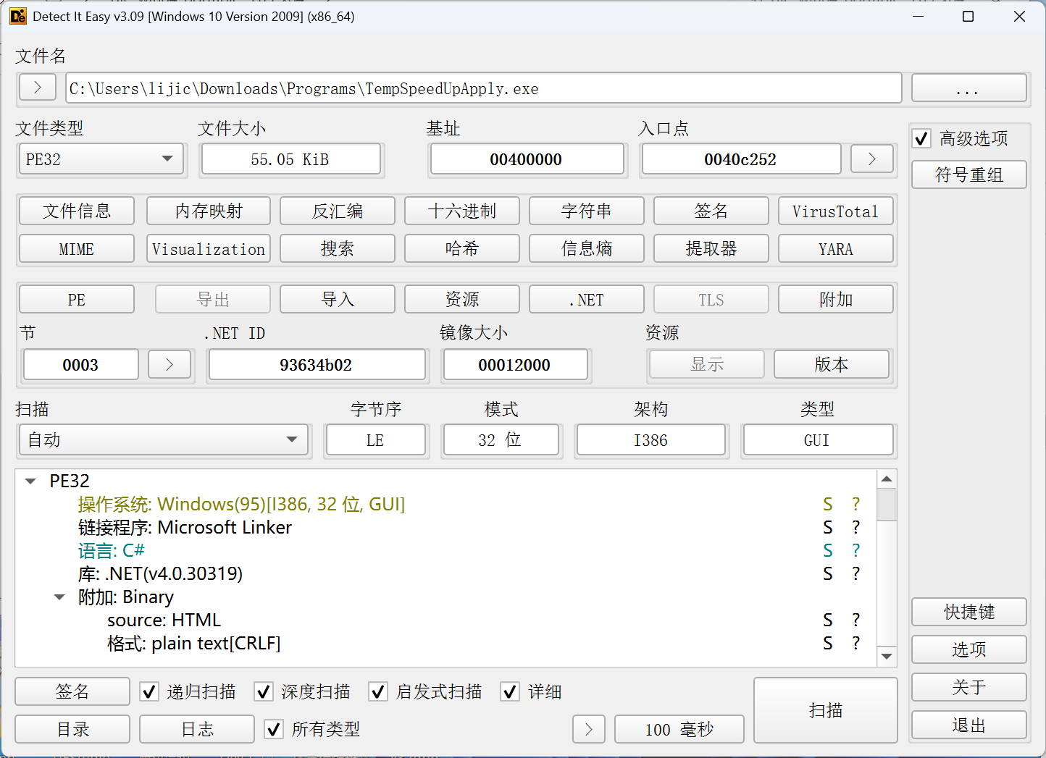Open the 快捷键 shortcuts button
The width and height of the screenshot is (1046, 758).
click(x=969, y=612)
